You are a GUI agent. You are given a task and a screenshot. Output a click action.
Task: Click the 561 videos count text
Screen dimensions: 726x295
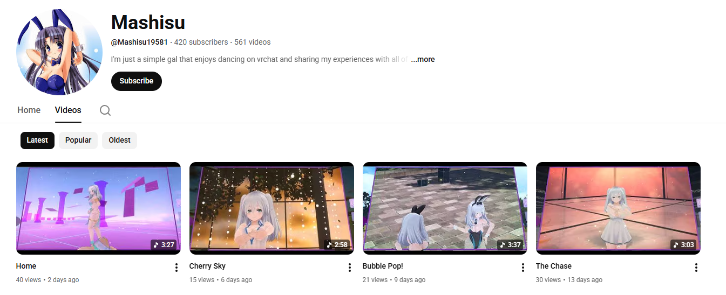tap(253, 42)
